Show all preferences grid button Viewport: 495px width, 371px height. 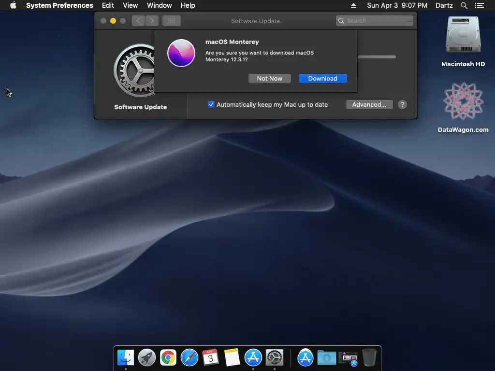172,21
